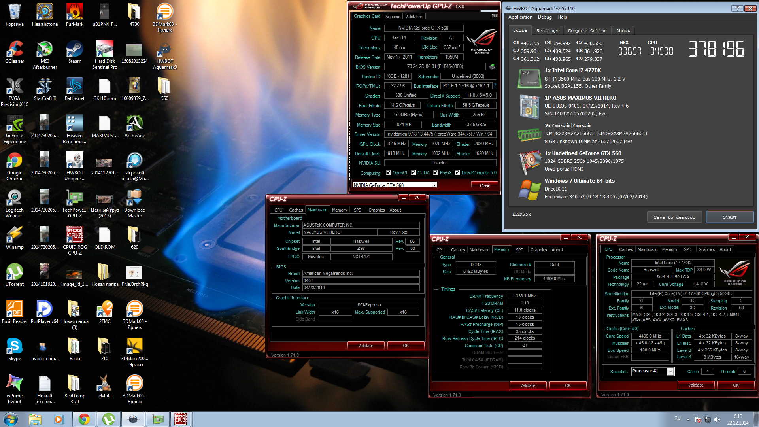This screenshot has width=759, height=427.
Task: Open ArcheAge desktop shortcut
Action: tap(135, 127)
